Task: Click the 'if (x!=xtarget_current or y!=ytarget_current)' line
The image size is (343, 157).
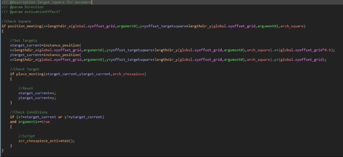Action: pyautogui.click(x=57, y=117)
